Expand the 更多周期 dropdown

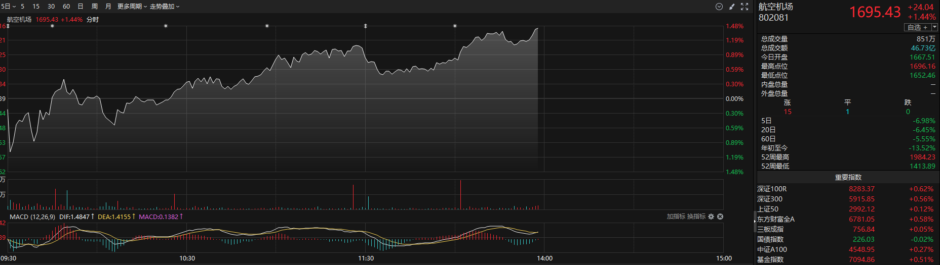coord(132,7)
